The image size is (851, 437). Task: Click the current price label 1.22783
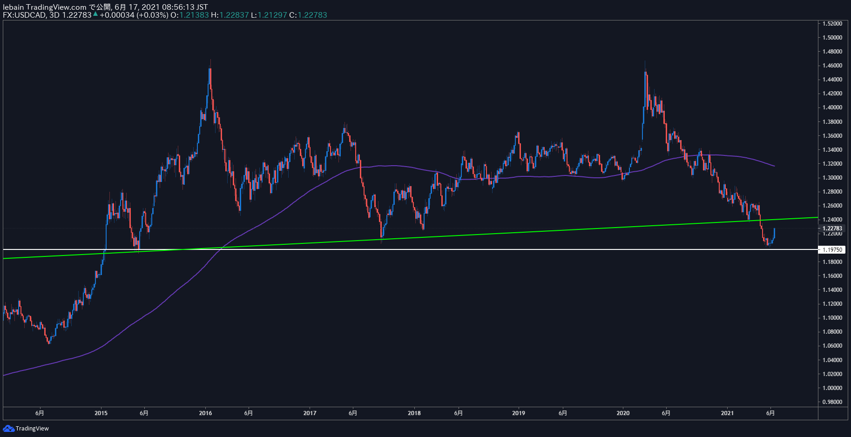click(832, 229)
